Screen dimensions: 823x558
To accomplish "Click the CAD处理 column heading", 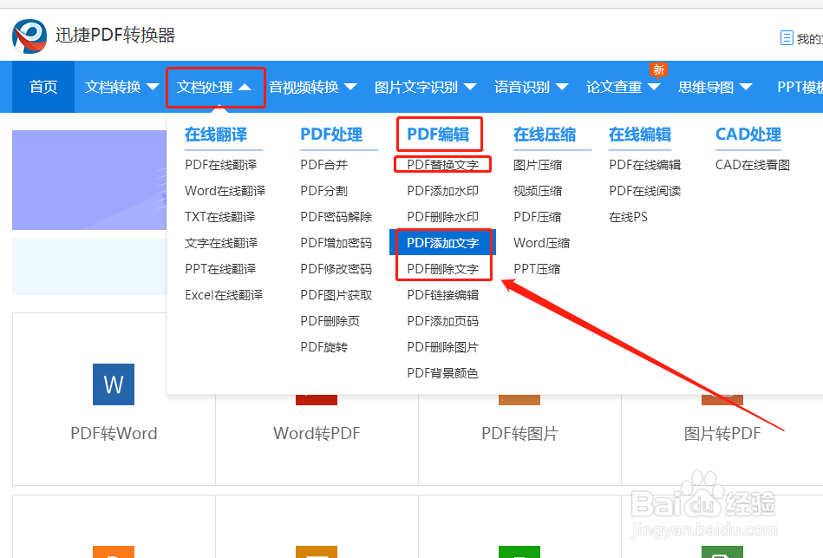I will point(748,135).
